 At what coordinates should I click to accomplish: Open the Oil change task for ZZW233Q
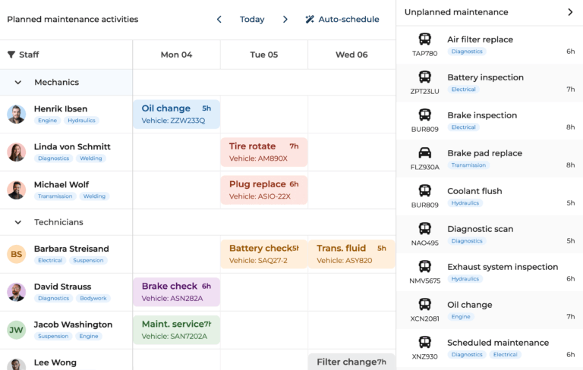[176, 114]
